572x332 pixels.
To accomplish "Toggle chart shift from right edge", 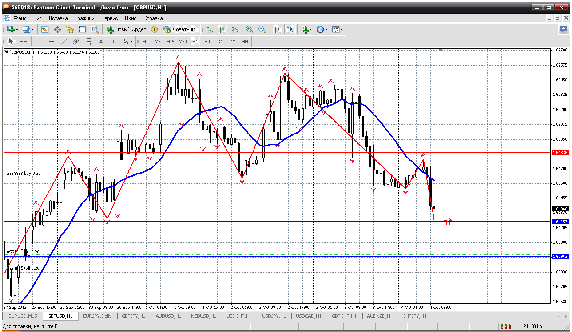I will tap(290, 29).
